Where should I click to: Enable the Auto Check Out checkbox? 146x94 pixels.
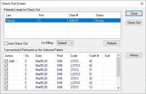point(6,44)
